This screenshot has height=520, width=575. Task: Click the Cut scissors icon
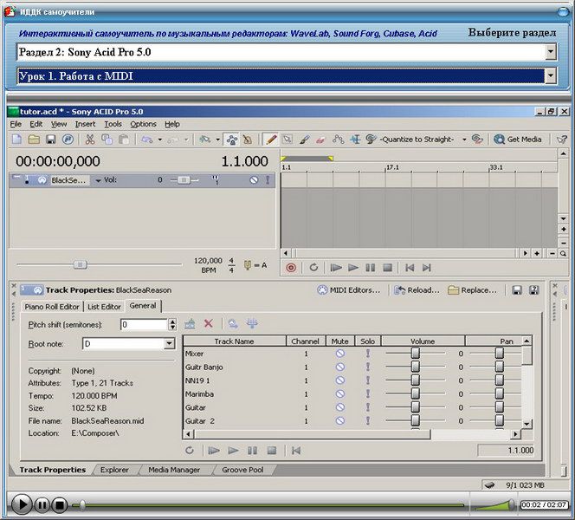[91, 139]
